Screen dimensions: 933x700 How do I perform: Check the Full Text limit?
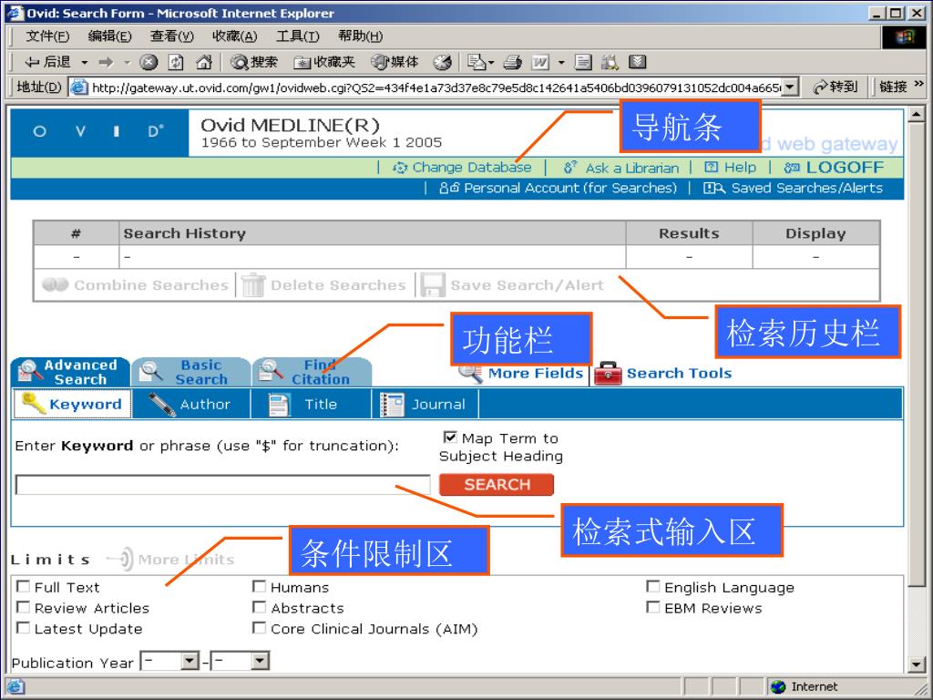(x=23, y=587)
